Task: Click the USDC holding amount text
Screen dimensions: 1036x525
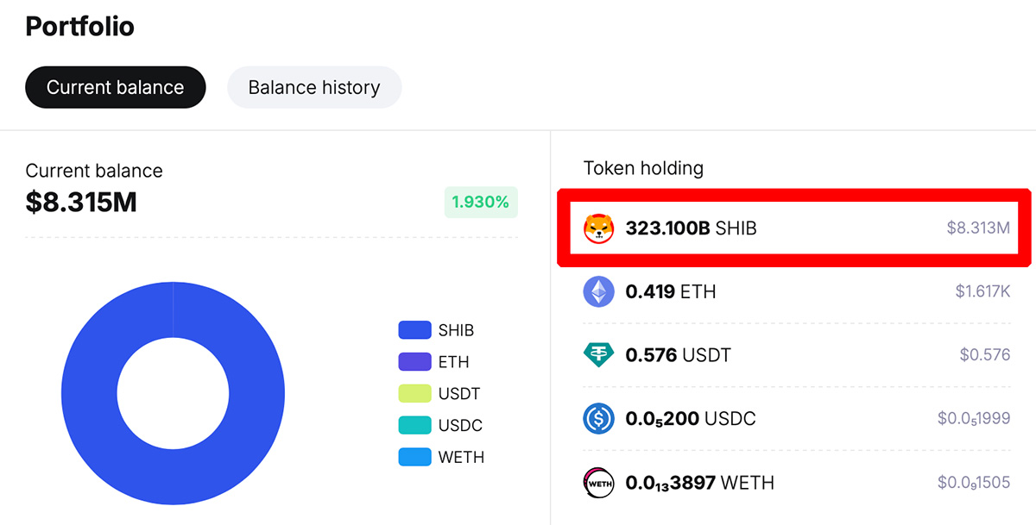Action: (691, 419)
